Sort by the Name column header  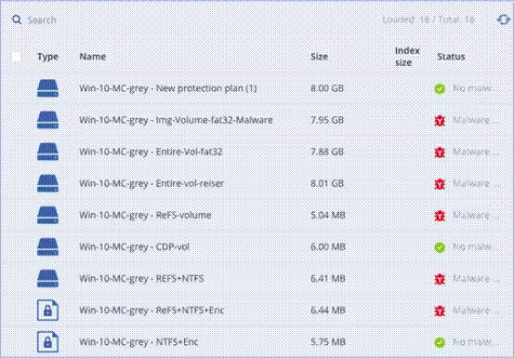[x=92, y=57]
